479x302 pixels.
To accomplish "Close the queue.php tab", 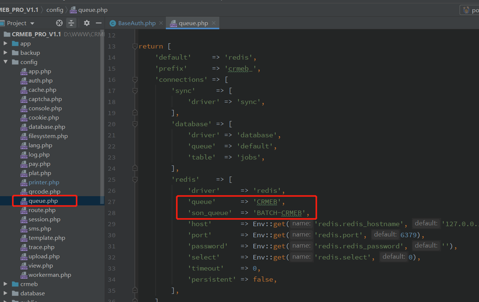I will tap(214, 23).
